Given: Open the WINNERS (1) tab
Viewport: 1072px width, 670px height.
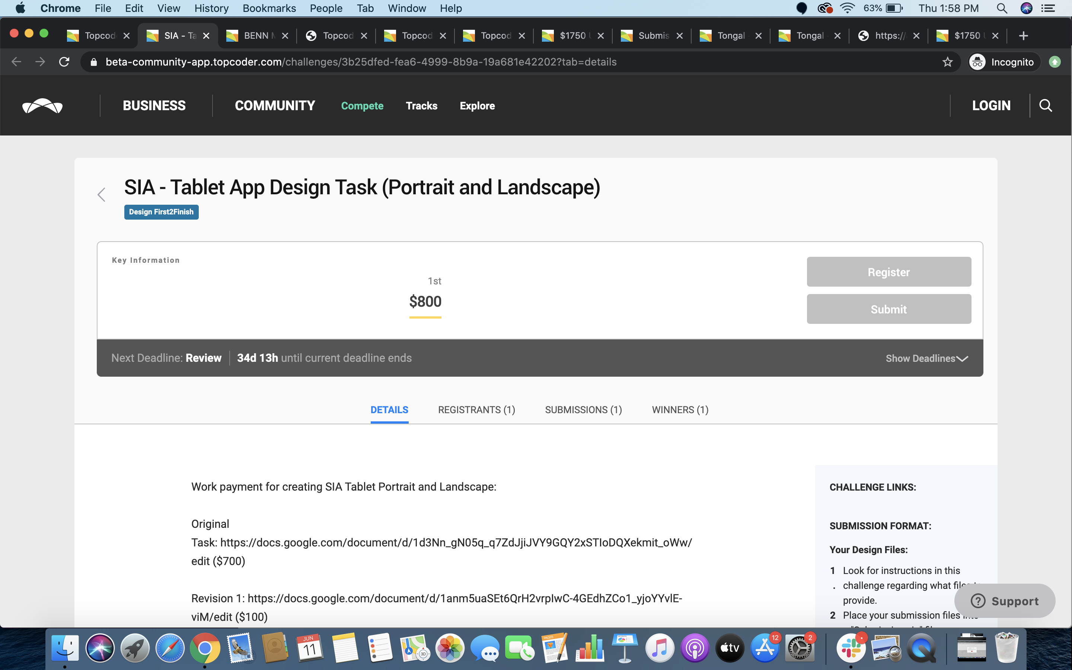Looking at the screenshot, I should (680, 410).
